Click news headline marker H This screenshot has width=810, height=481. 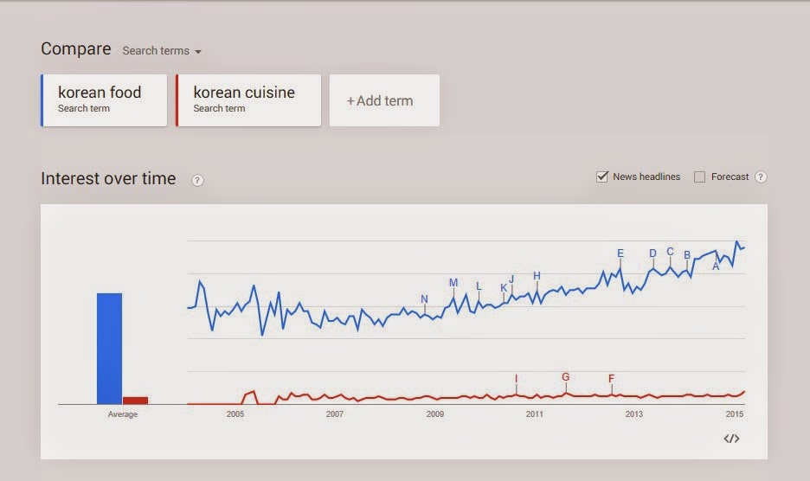point(537,276)
